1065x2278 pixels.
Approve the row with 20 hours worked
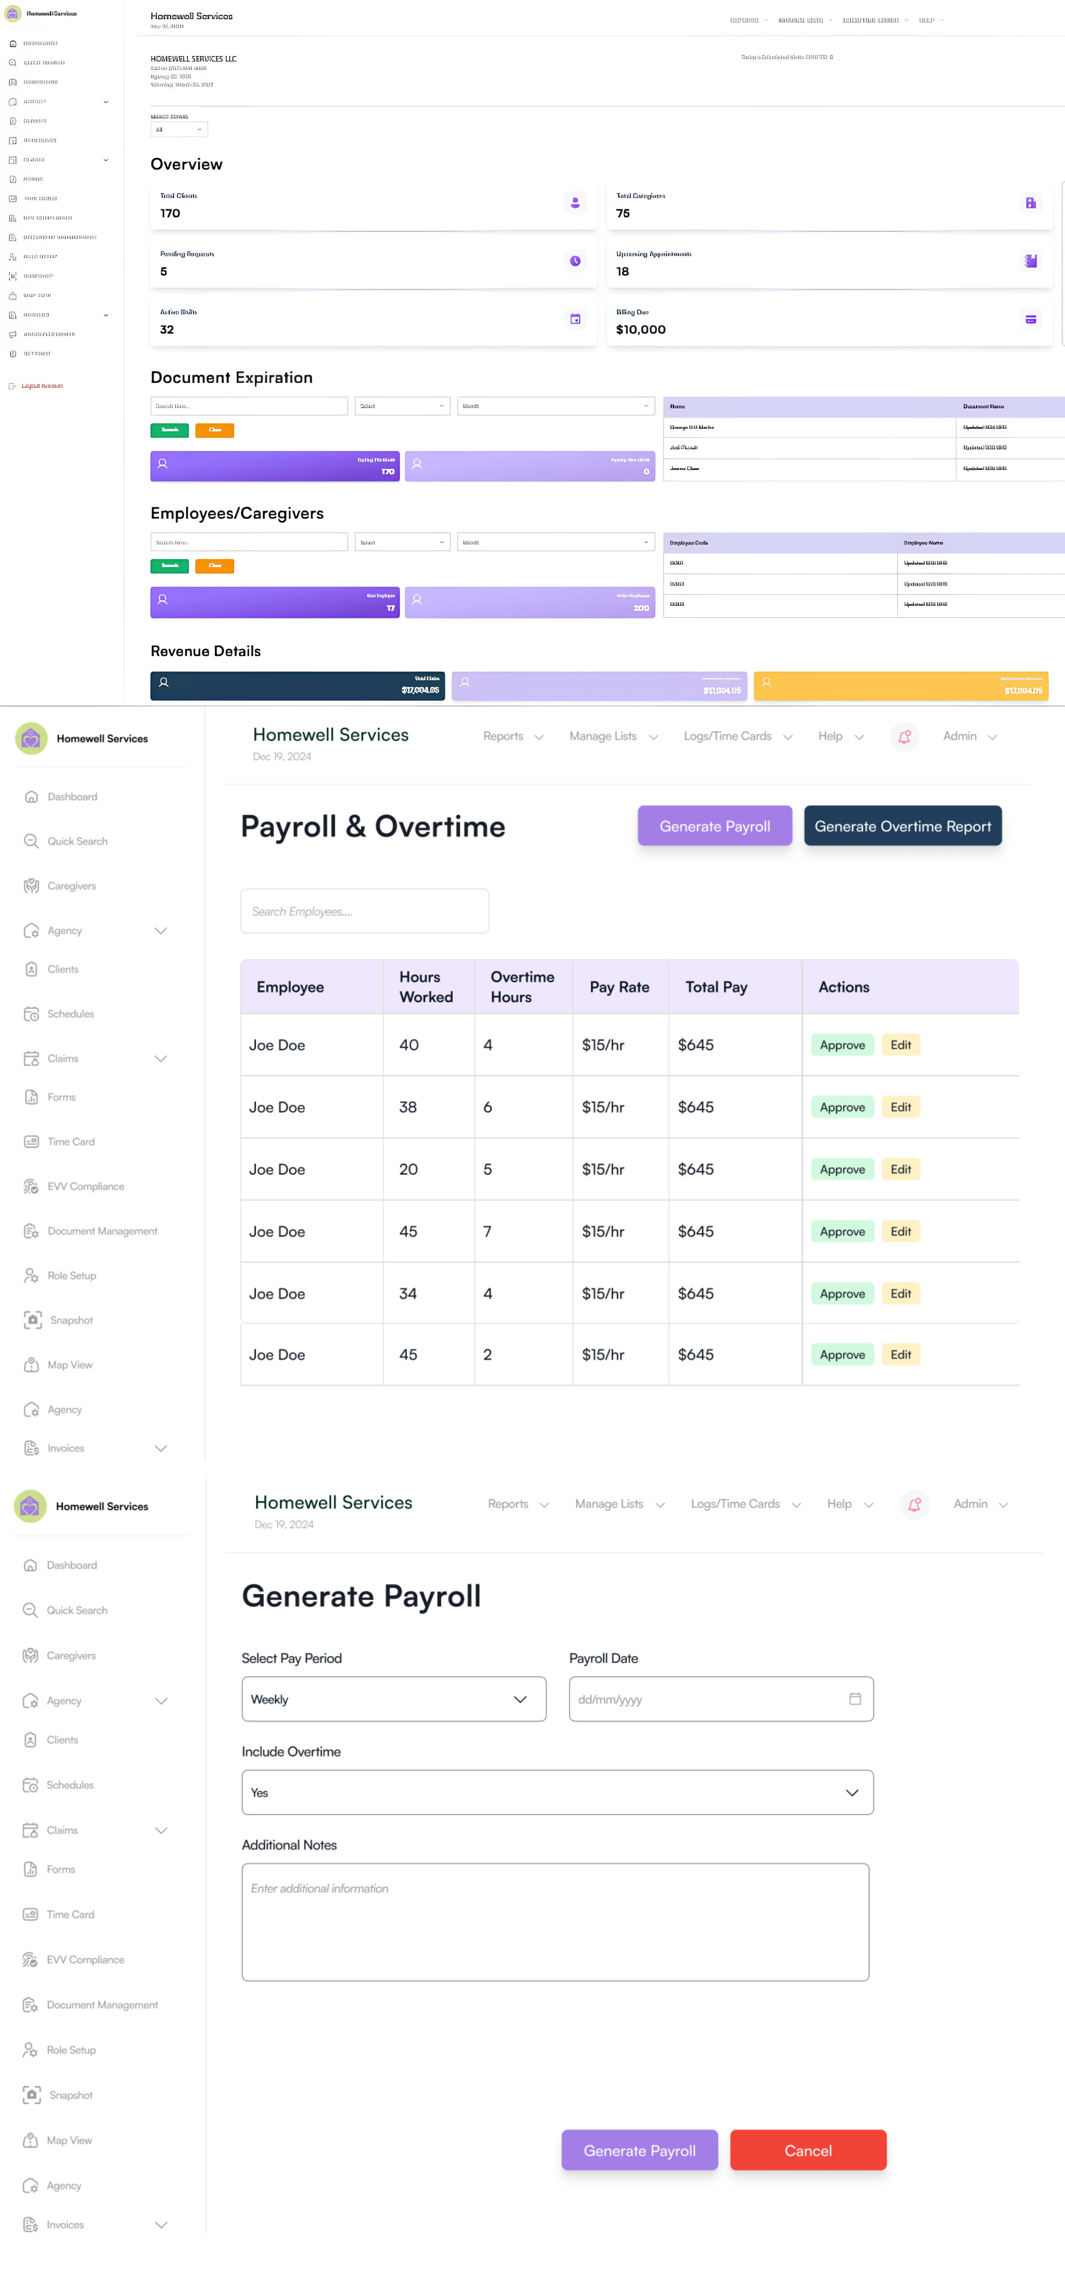(842, 1169)
